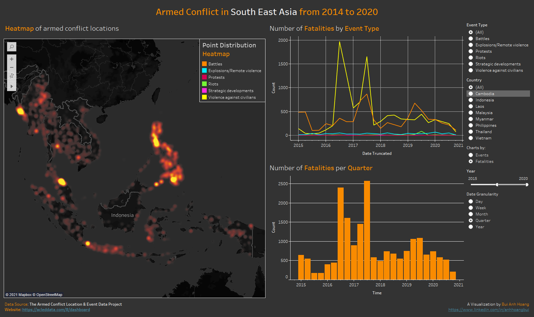Open the acleddata.com dashboard link
The height and width of the screenshot is (317, 534).
(56, 310)
